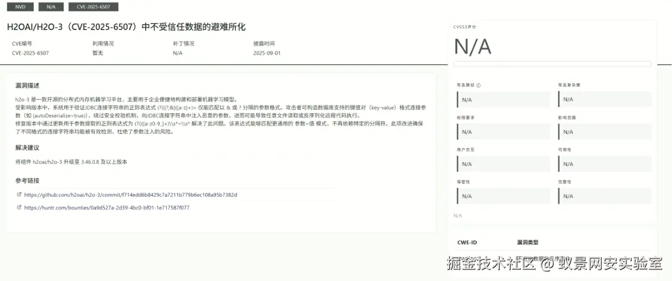Click the 可用性 N/A value box
This screenshot has width=672, height=281.
[x=605, y=164]
